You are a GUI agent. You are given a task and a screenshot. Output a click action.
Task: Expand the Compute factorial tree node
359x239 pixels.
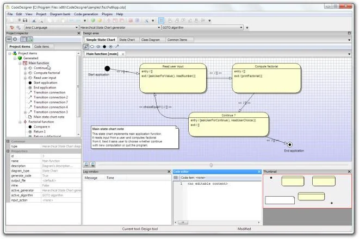pyautogui.click(x=25, y=73)
